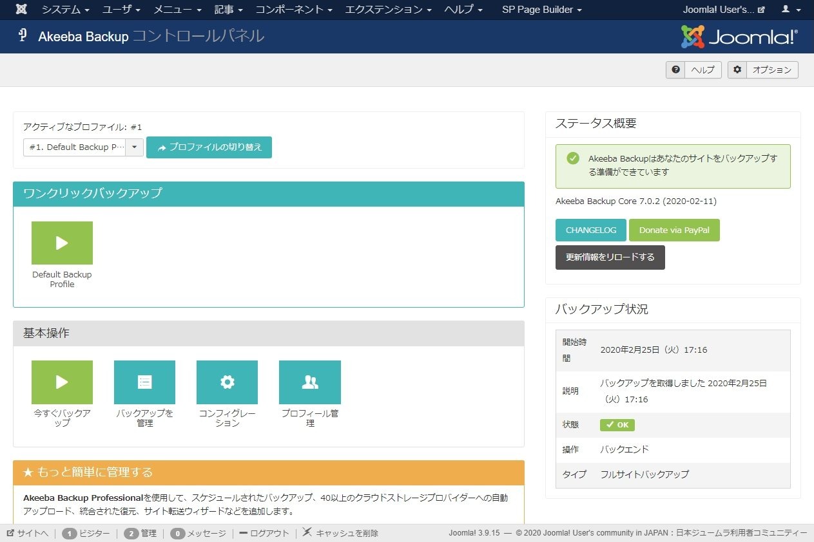
Task: Expand the SP Page Builder menu
Action: (x=541, y=9)
